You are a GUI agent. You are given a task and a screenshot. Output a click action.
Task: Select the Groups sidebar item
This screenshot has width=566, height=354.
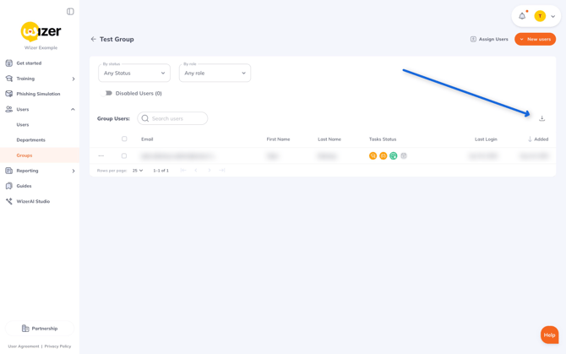(40, 155)
